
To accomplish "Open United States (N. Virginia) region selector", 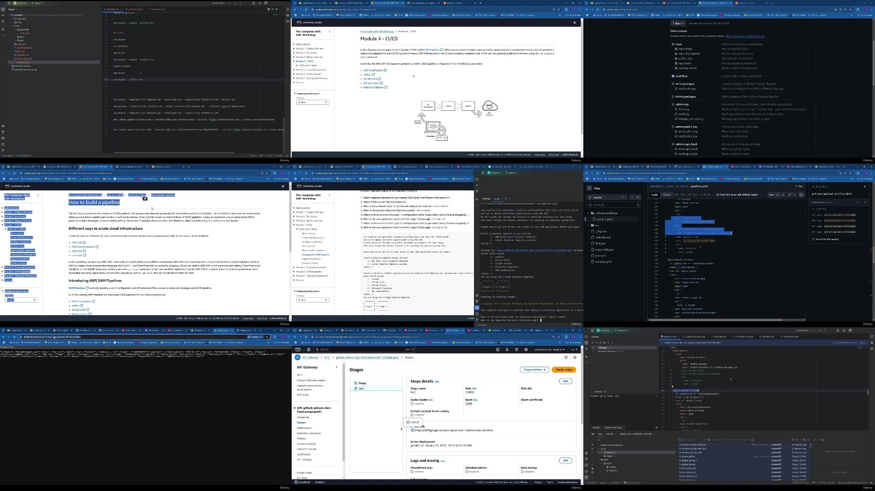I will point(549,349).
